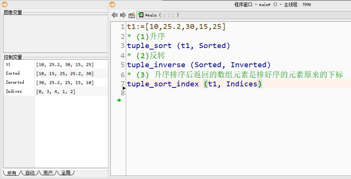The height and width of the screenshot is (179, 351).
Task: Click the comment line (1)升序
Action: click(146, 36)
